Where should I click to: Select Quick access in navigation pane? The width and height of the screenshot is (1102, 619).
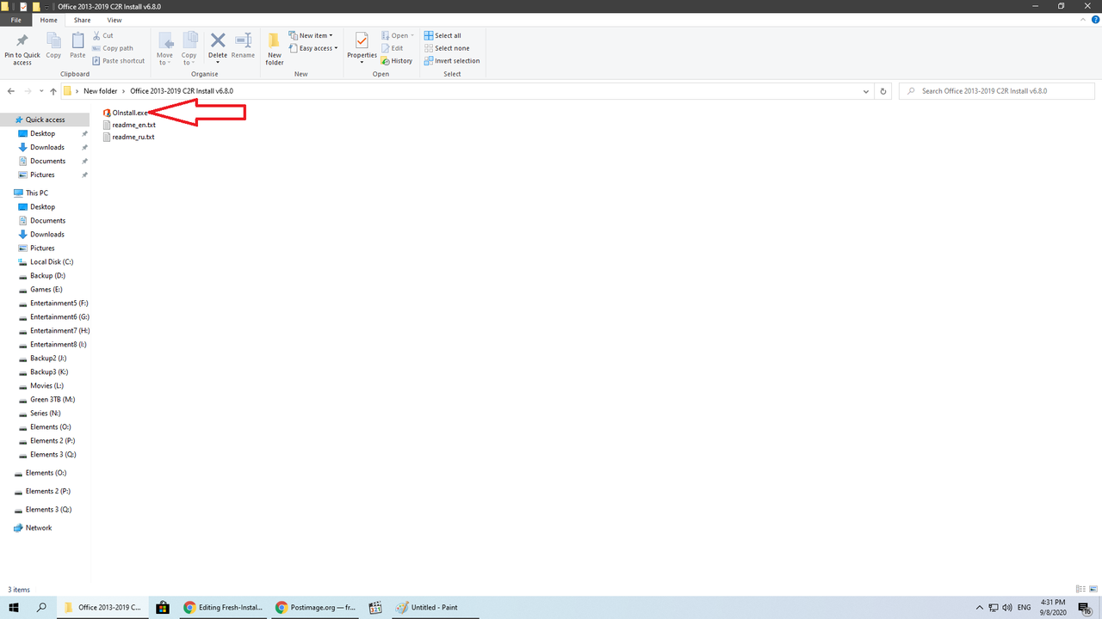[x=45, y=120]
